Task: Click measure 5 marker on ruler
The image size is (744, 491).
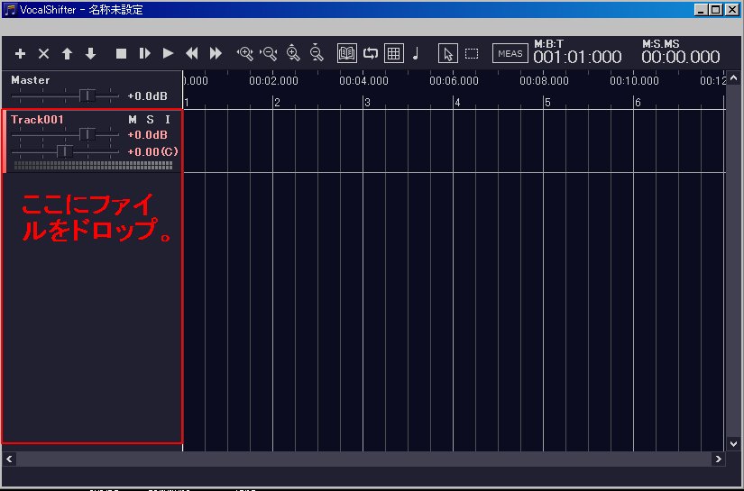Action: (547, 103)
